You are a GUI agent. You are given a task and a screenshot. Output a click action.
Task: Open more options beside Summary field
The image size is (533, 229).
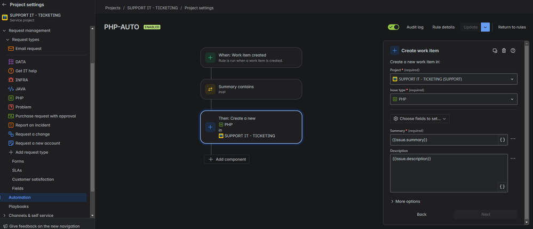tap(513, 139)
